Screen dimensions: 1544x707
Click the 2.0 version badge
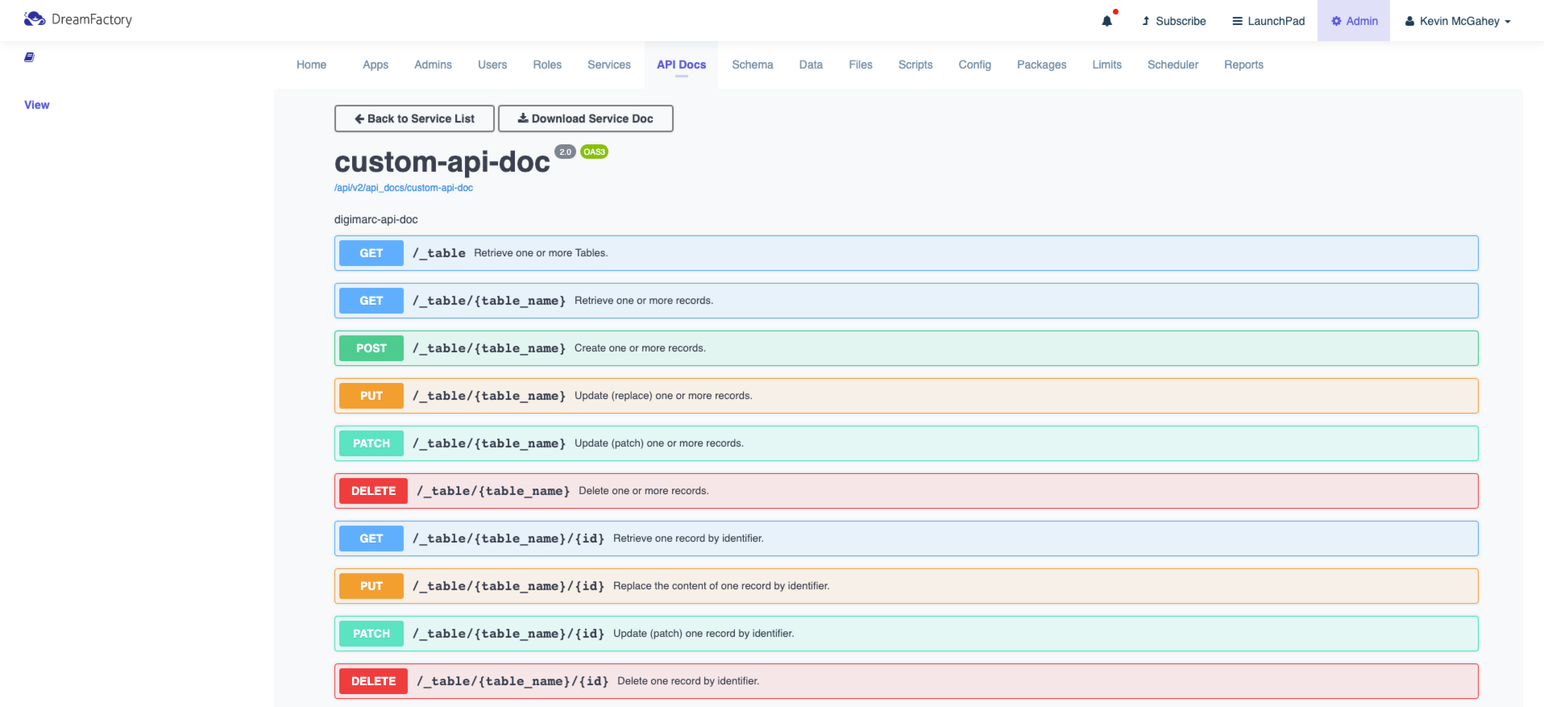tap(565, 152)
